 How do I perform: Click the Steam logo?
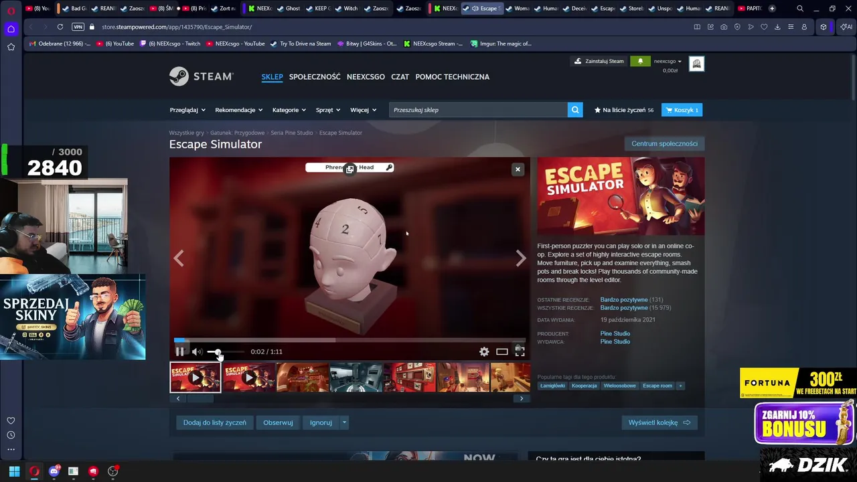(201, 76)
